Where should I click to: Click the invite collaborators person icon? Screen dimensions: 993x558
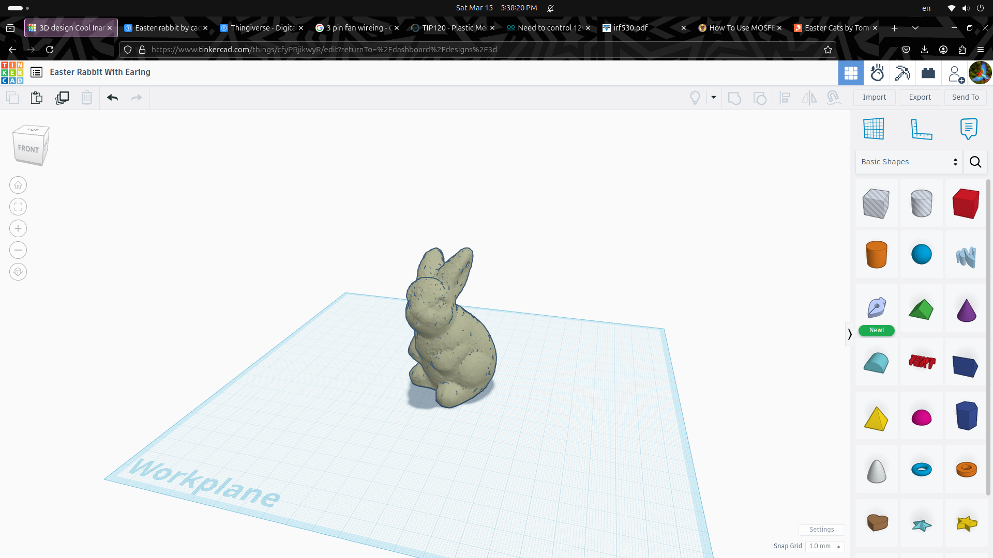[956, 73]
